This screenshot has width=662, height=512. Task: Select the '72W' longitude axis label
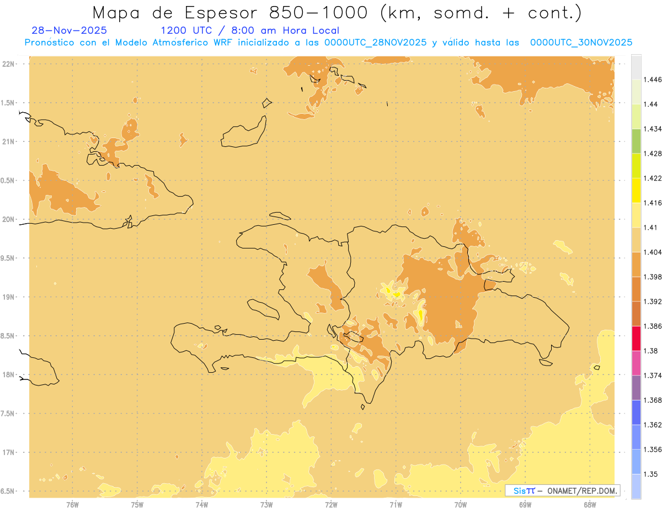(331, 504)
